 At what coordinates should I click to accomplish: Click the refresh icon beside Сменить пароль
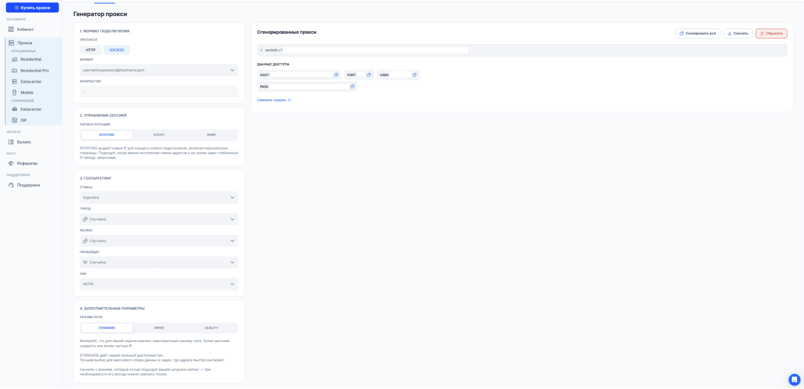pyautogui.click(x=289, y=100)
